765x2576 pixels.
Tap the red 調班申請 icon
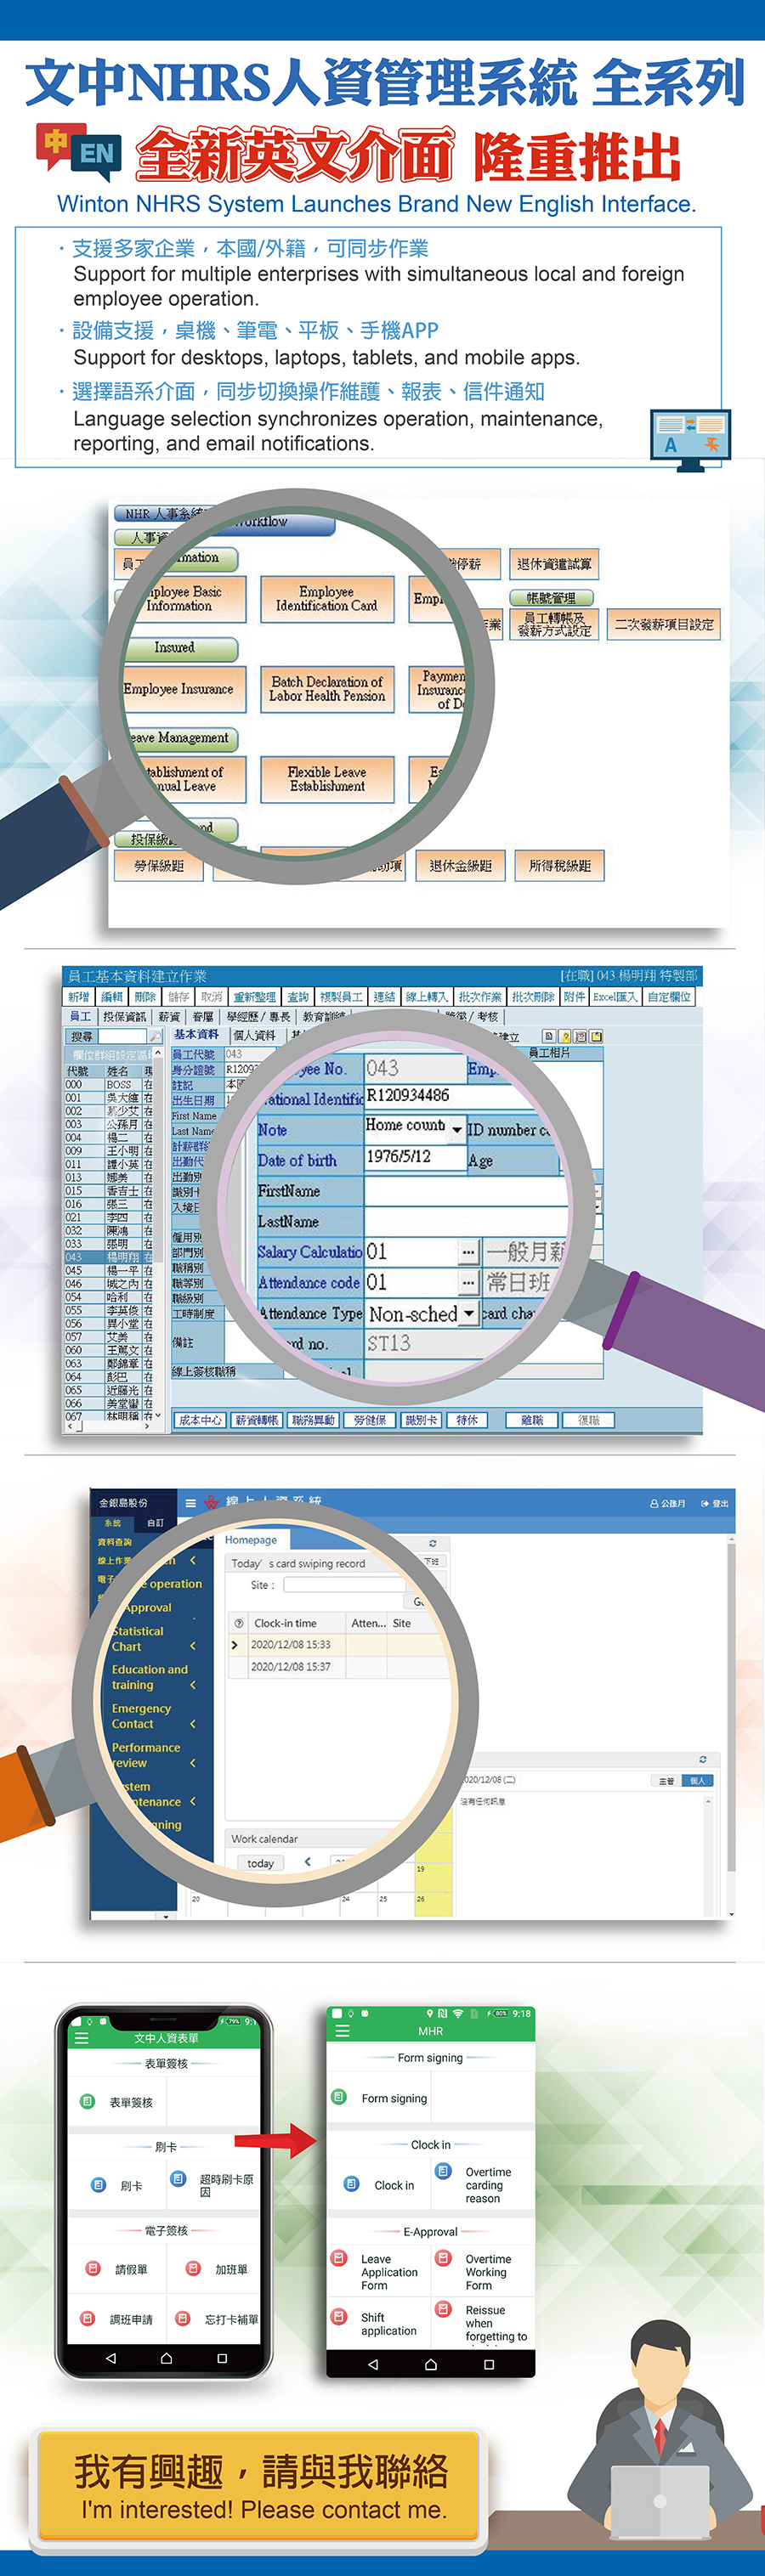87,2318
